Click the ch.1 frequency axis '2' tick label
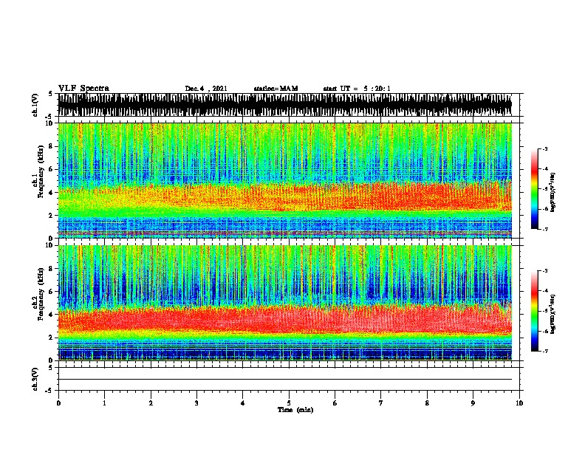This screenshot has height=452, width=585. pos(51,215)
